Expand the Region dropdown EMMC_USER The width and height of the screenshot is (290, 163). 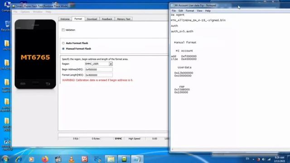coord(111,64)
